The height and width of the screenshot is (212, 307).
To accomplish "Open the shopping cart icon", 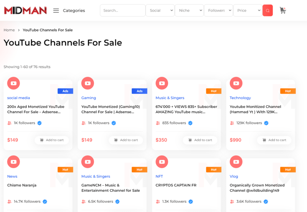I will (x=283, y=10).
